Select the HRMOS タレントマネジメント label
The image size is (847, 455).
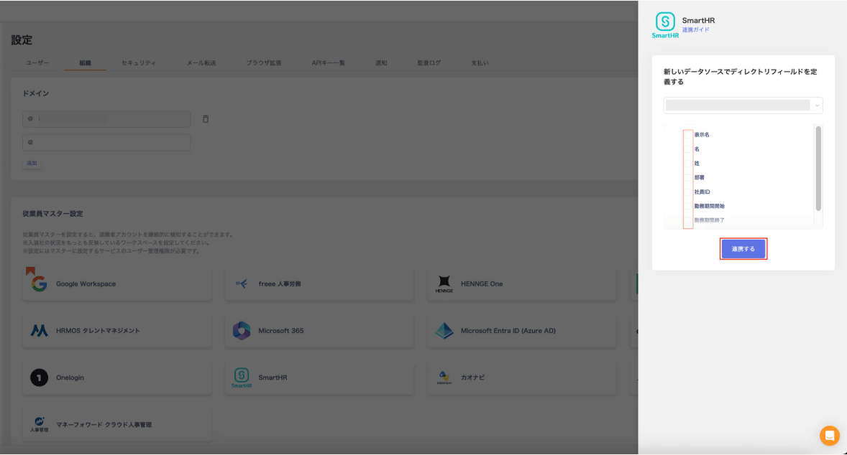[x=98, y=331]
